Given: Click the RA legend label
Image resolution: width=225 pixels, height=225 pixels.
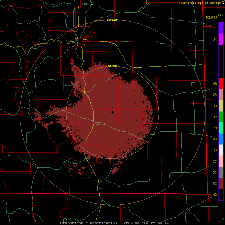Looking at the screenshot, I should [x=214, y=128].
